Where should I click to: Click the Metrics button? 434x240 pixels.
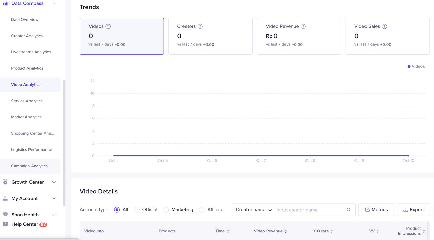[x=376, y=210]
